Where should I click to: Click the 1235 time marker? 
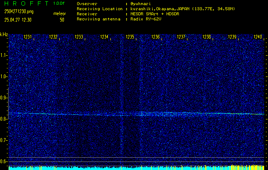pos(130,37)
